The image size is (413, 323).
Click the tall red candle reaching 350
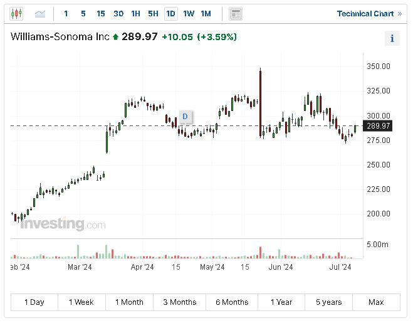coord(261,103)
